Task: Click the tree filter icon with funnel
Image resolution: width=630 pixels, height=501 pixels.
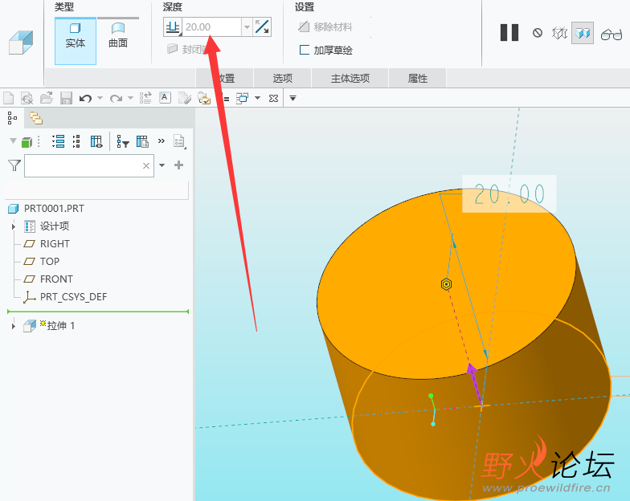Action: pos(122,142)
